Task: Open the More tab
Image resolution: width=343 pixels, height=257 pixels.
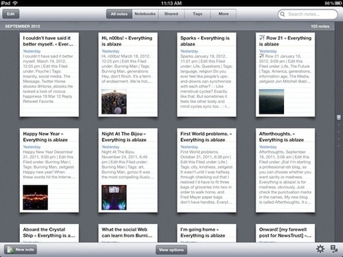Action: pyautogui.click(x=224, y=14)
